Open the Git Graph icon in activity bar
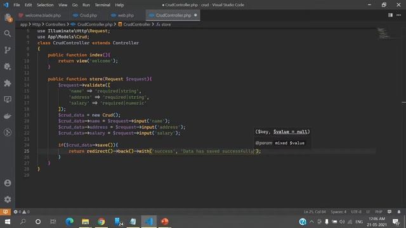This screenshot has height=228, width=406. click(8, 132)
